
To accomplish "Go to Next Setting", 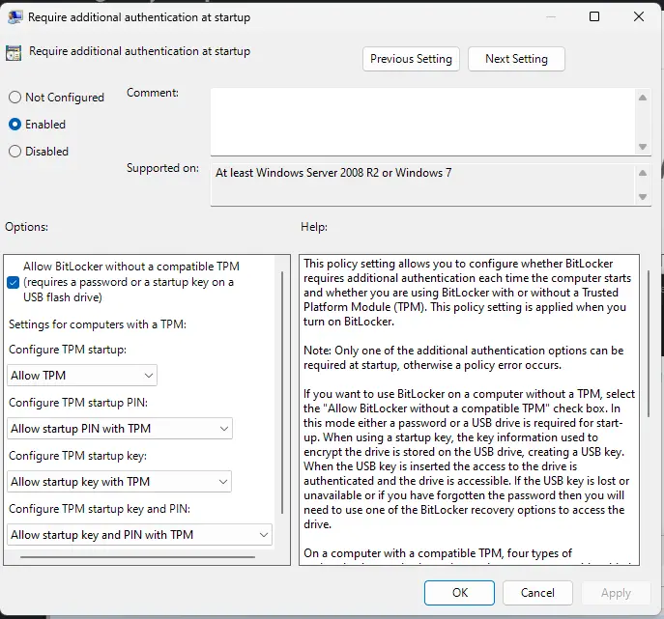I will 516,59.
